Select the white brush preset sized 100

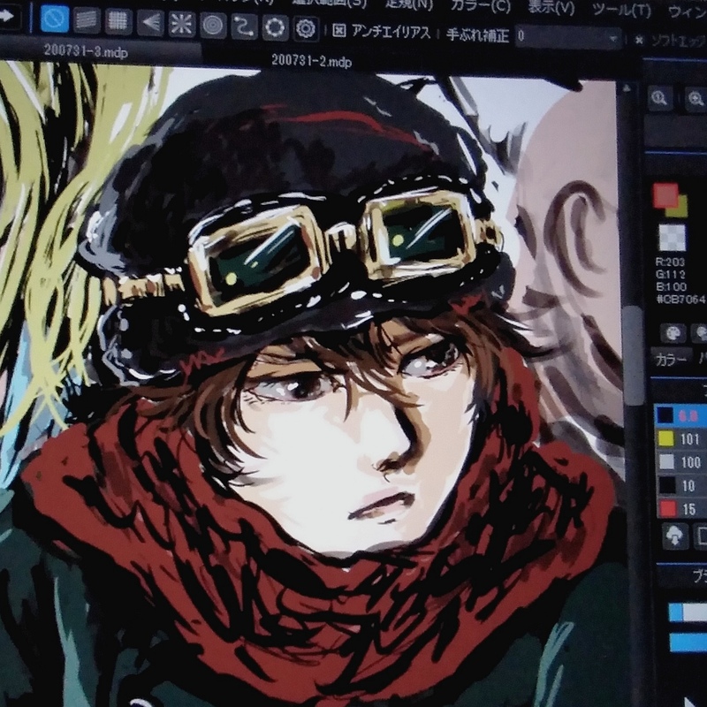[x=680, y=462]
